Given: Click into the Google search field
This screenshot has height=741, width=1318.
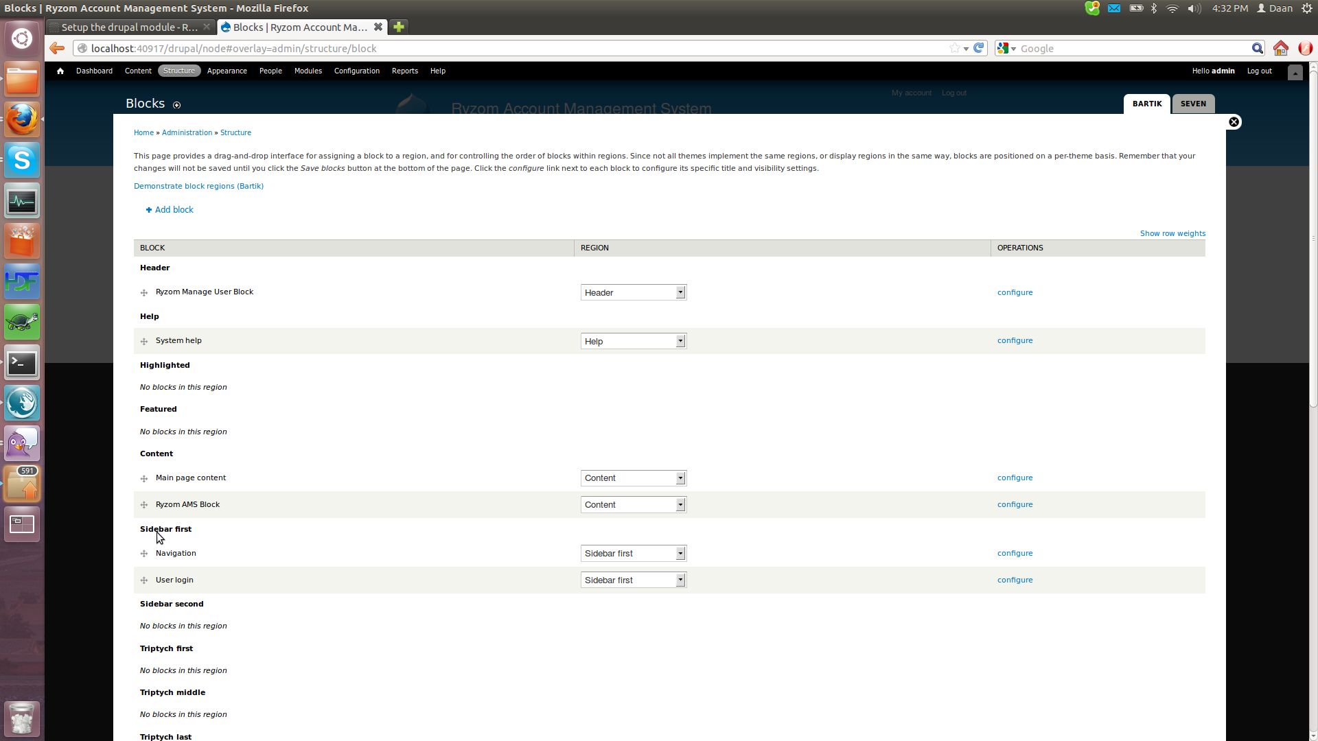Looking at the screenshot, I should 1133,48.
